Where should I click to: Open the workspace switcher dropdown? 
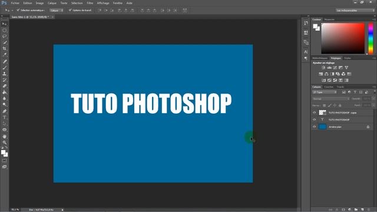355,11
